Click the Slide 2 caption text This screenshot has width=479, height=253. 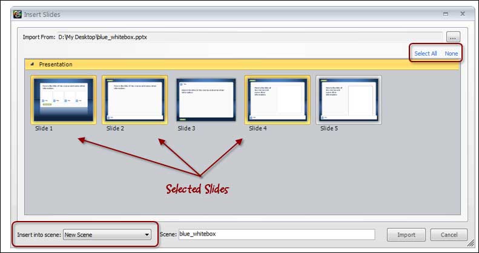coord(115,129)
